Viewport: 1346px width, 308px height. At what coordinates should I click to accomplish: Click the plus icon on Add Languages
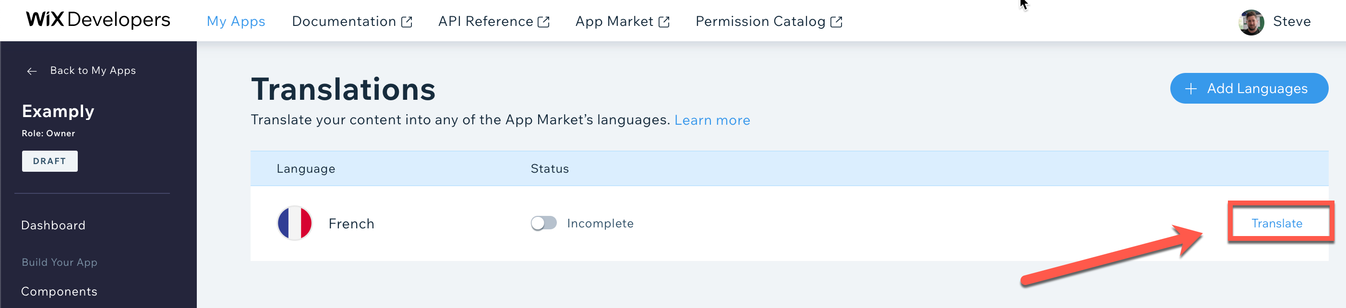click(1191, 89)
